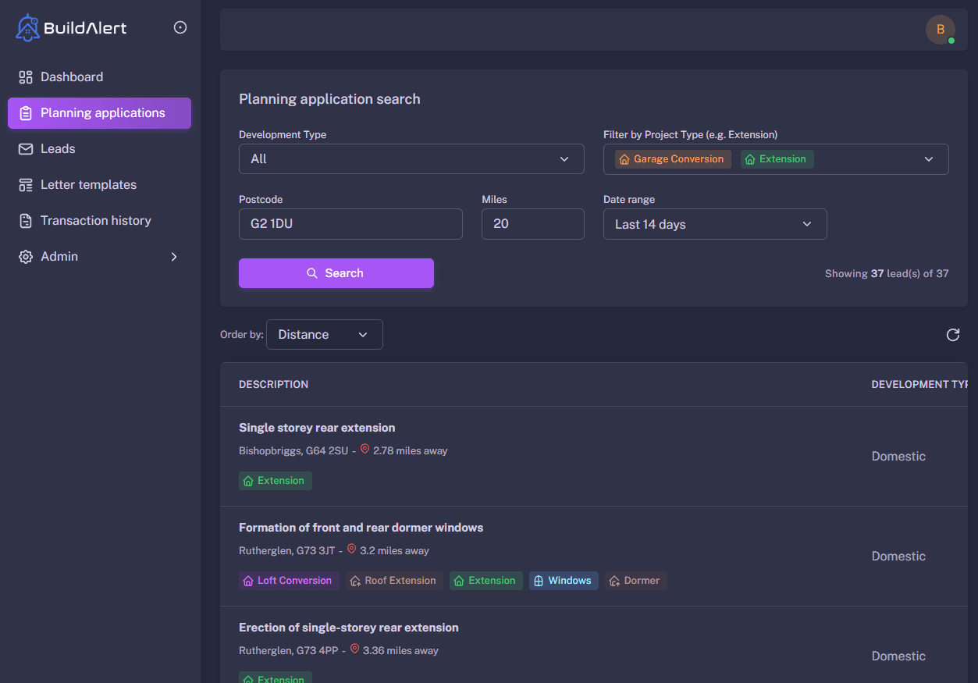This screenshot has height=683, width=978.
Task: Navigate to Dashboard from the sidebar
Action: click(x=71, y=76)
